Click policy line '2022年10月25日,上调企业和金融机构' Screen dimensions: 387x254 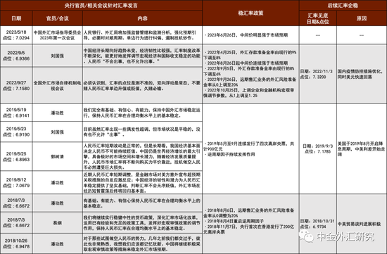pos(249,93)
